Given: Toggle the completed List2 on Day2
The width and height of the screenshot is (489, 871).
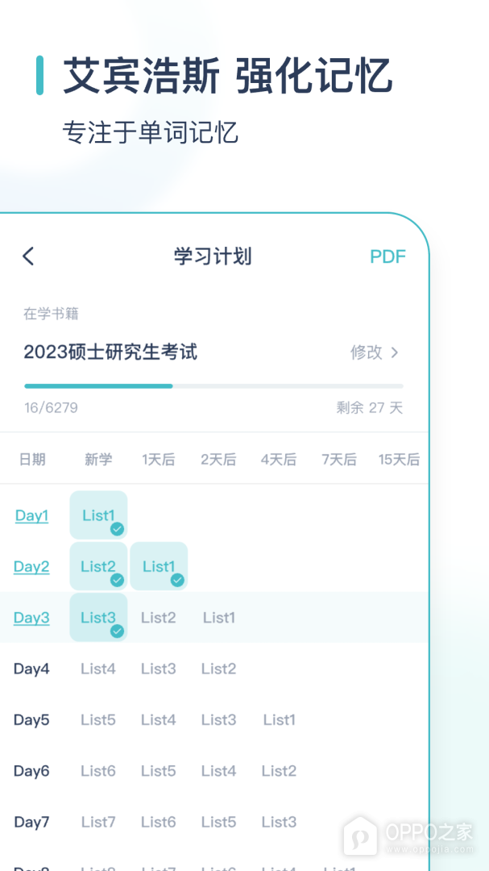Looking at the screenshot, I should 98,566.
